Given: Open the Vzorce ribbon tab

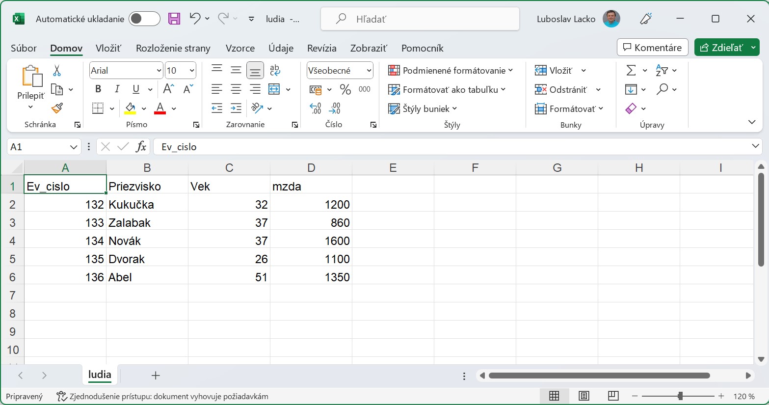Looking at the screenshot, I should 240,48.
